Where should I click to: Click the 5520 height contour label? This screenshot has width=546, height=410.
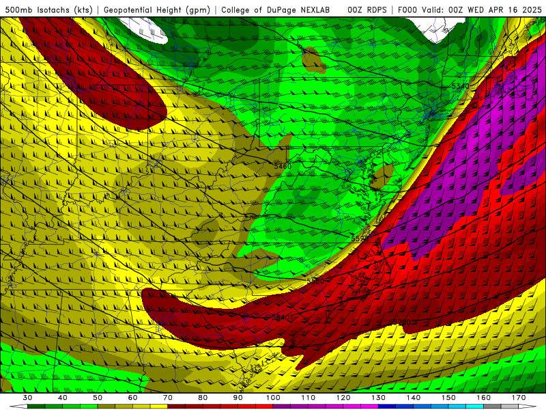click(360, 238)
